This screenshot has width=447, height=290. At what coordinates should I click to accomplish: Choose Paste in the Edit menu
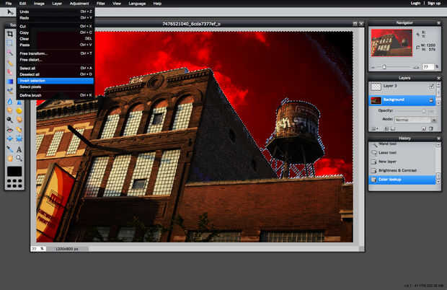click(56, 45)
